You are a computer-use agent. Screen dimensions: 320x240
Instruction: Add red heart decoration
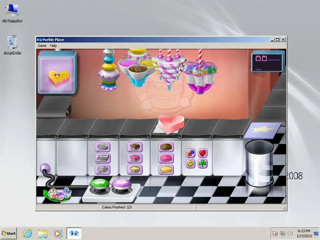pos(202,153)
